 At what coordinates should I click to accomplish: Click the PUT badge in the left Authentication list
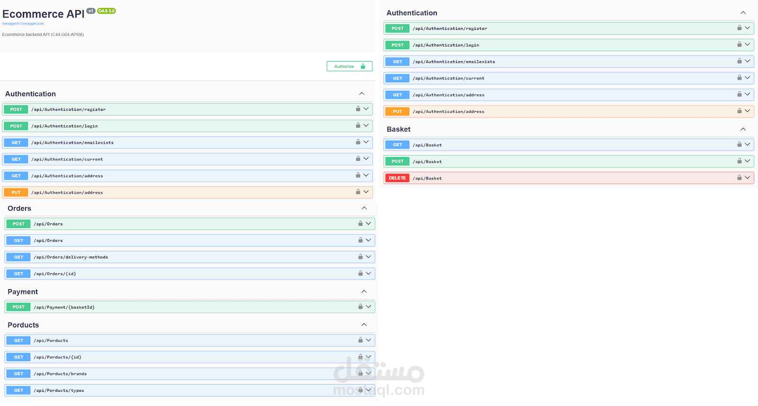click(x=16, y=193)
